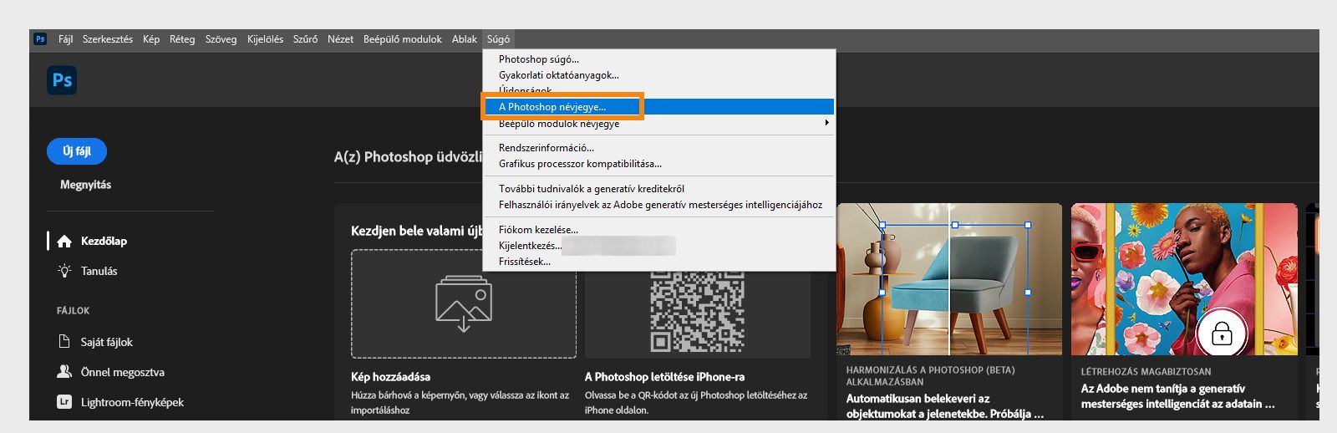The height and width of the screenshot is (433, 1337).
Task: Open the colorful portrait thumbnail
Action: point(1184,279)
